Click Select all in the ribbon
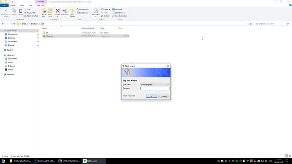Viewport: 292px width, 164px height. coord(117,9)
